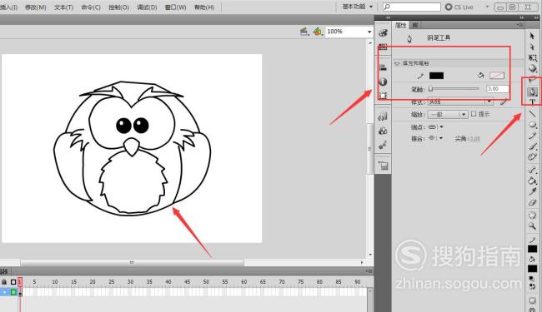This screenshot has height=312, width=542.
Task: Open the Properties panel options menu
Action: pos(519,25)
